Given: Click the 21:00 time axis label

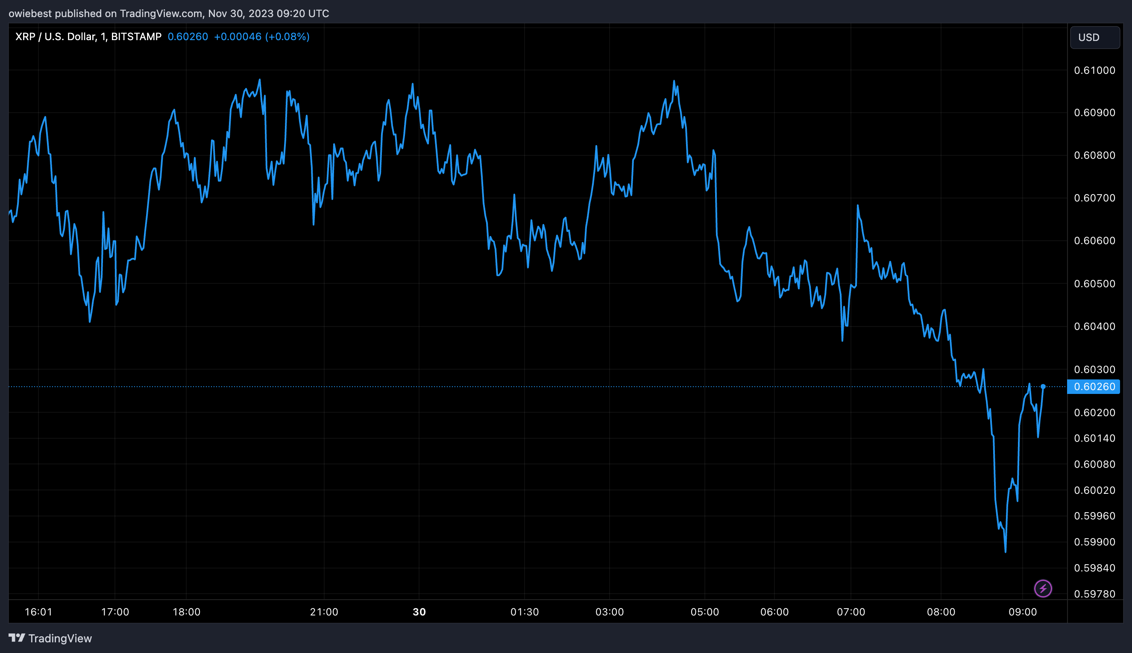Looking at the screenshot, I should pyautogui.click(x=324, y=612).
